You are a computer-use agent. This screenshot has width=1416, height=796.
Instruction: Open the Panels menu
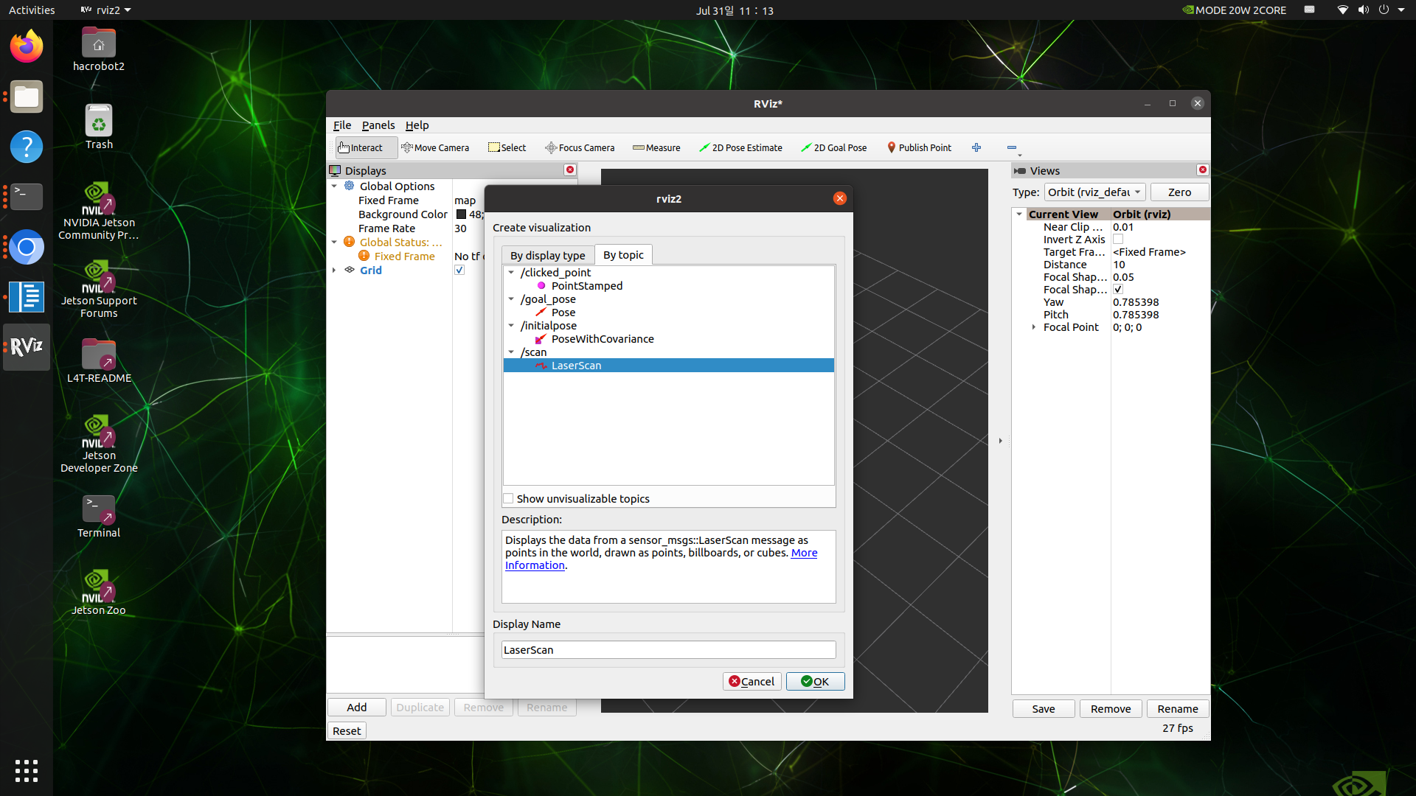click(x=378, y=125)
